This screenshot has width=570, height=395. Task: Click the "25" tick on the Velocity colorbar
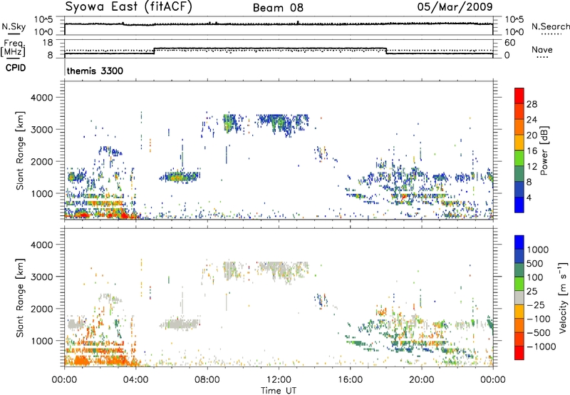[532, 291]
